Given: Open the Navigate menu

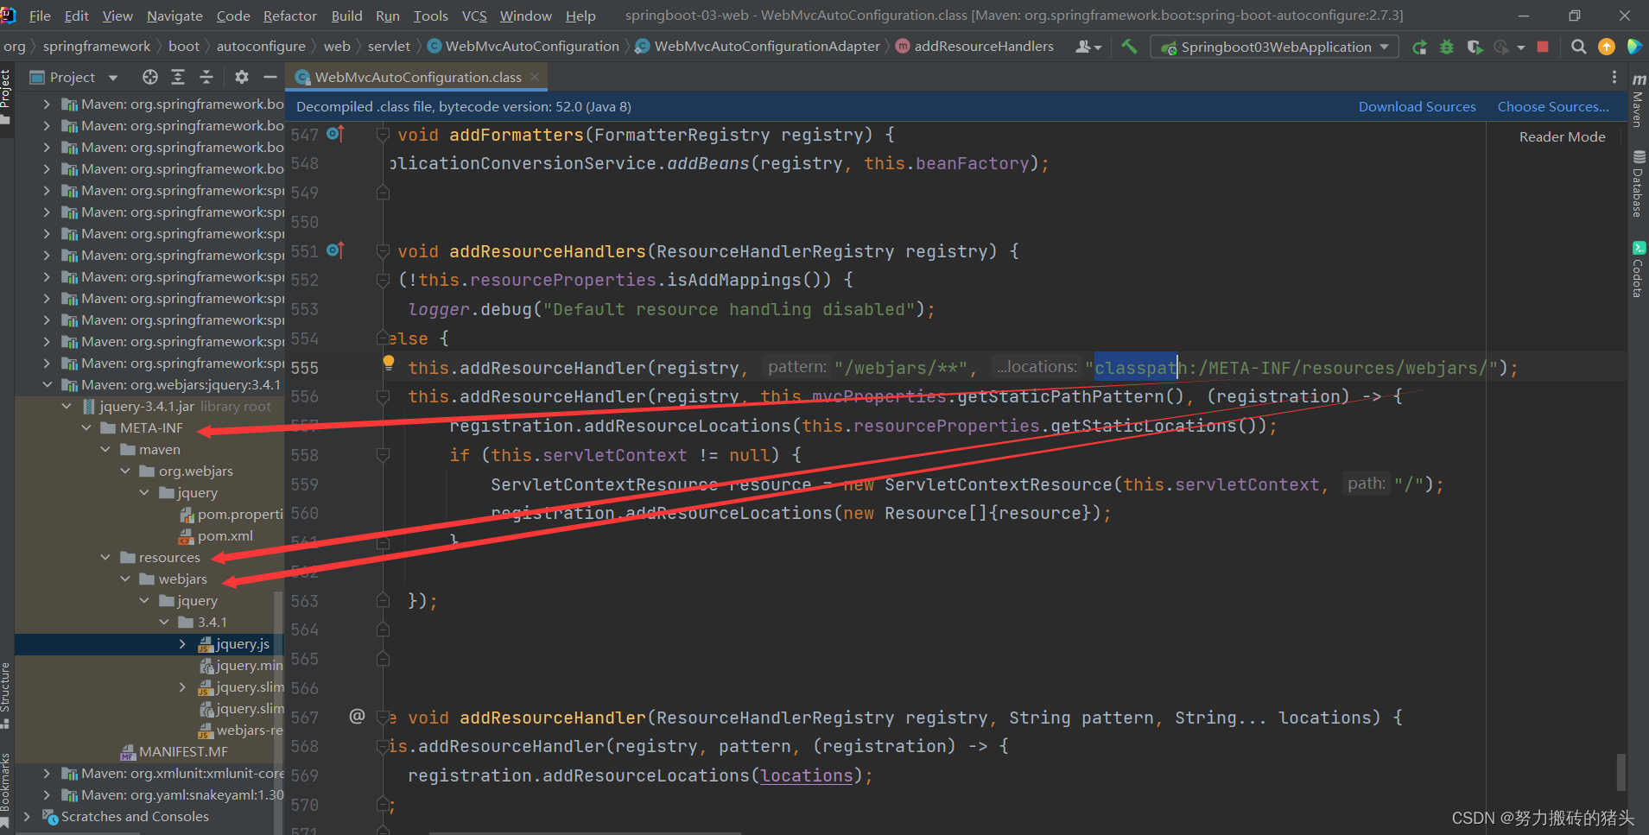Looking at the screenshot, I should [x=174, y=16].
